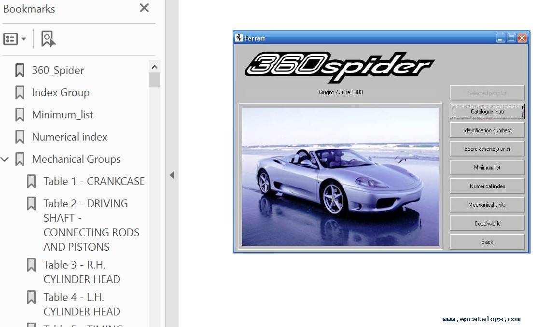Click the Table 4 L.H. Cylinder Head icon
The image size is (545, 327).
pyautogui.click(x=31, y=298)
